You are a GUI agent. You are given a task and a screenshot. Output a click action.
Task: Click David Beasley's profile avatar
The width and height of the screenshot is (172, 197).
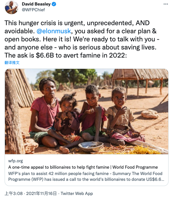pos(11,7)
